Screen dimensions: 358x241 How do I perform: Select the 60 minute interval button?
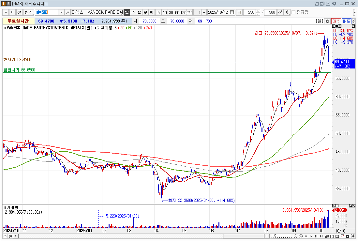[x=177, y=13]
